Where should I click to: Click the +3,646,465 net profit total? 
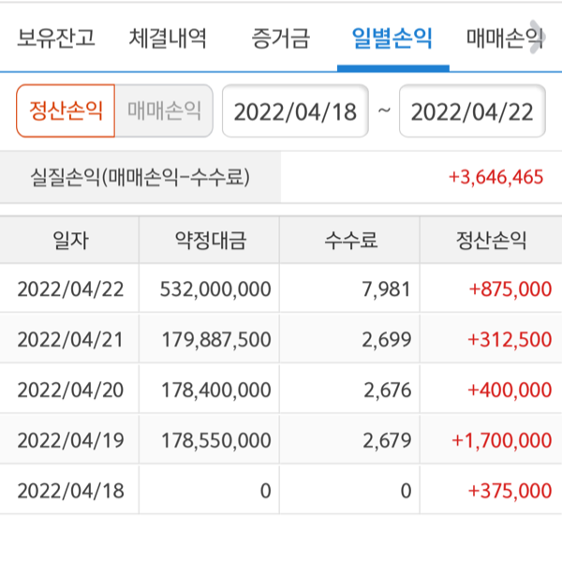(495, 176)
